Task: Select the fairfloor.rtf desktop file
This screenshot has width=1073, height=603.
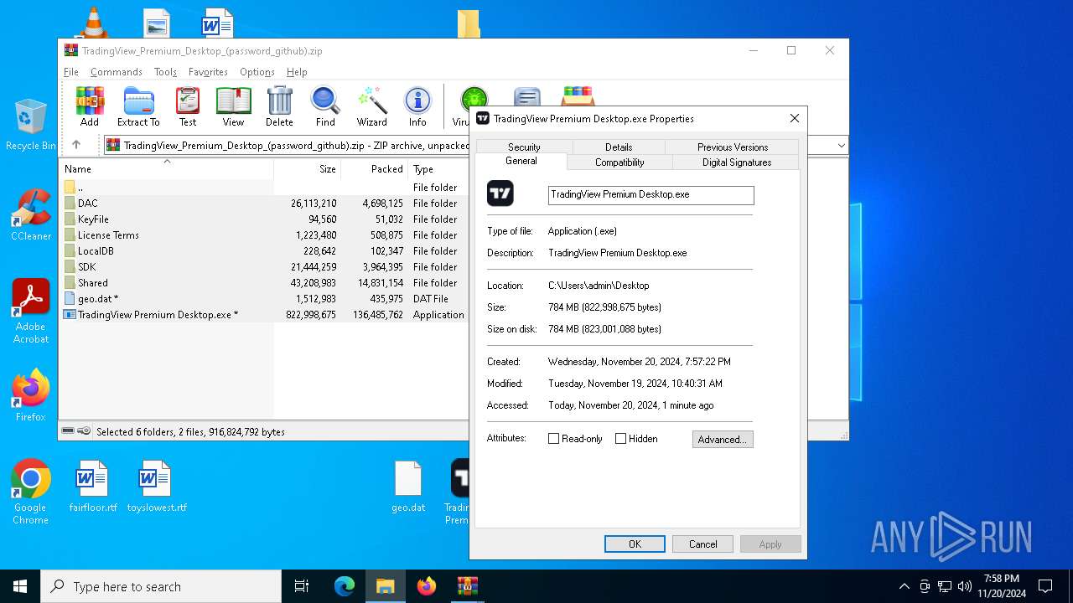Action: [x=92, y=487]
